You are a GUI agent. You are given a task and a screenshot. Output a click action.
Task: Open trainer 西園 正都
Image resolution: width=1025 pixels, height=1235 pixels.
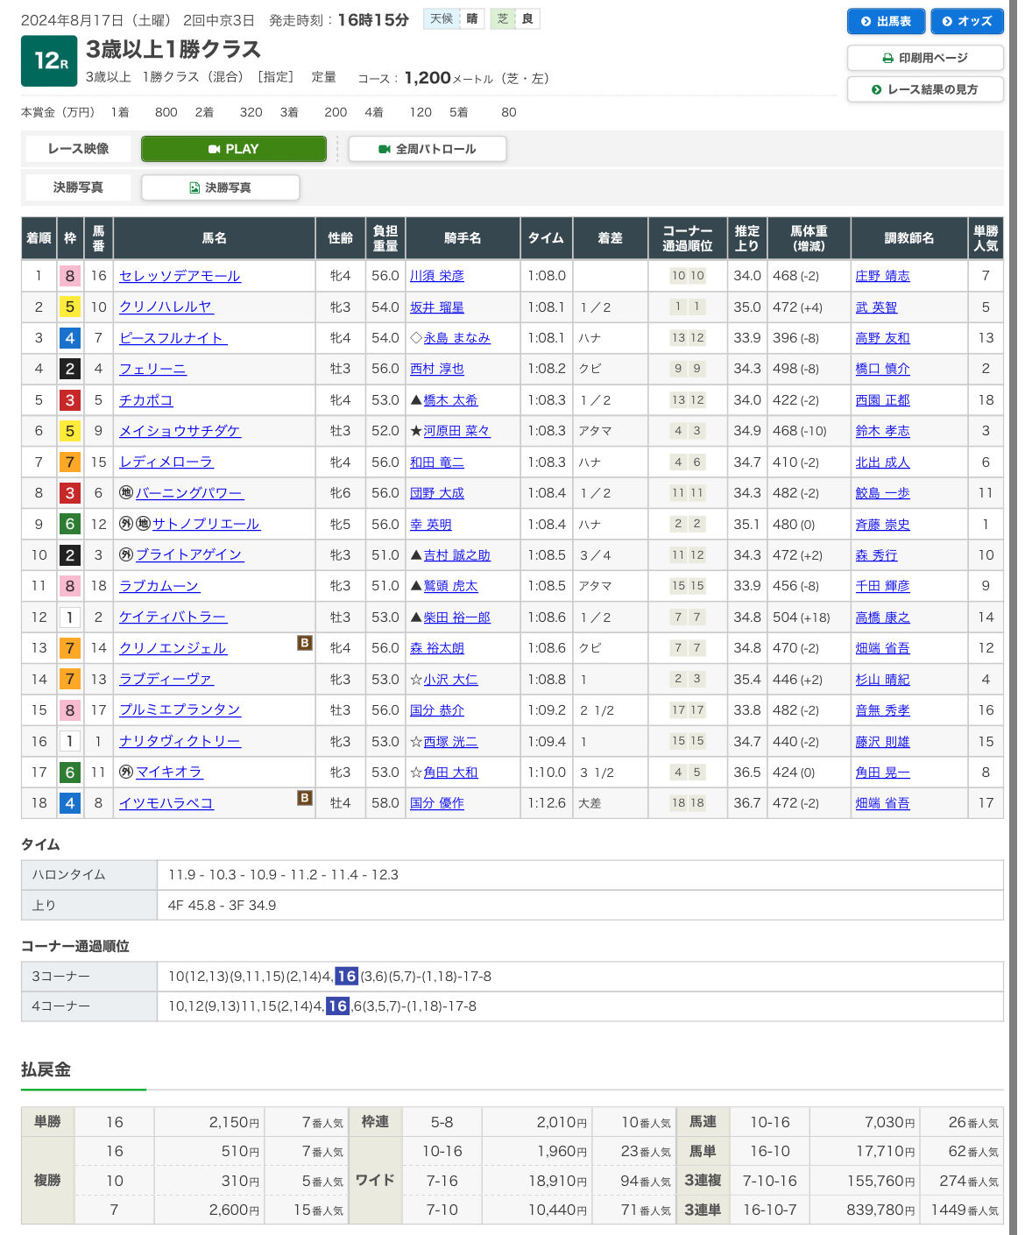coord(882,400)
